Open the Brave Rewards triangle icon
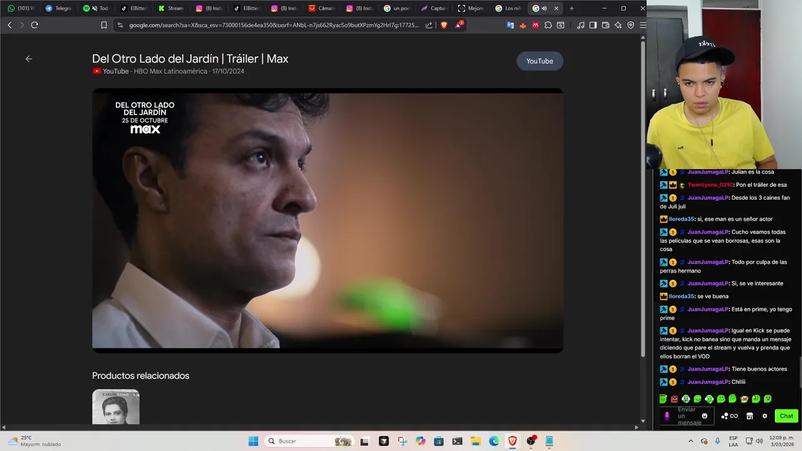This screenshot has width=802, height=451. tap(459, 25)
